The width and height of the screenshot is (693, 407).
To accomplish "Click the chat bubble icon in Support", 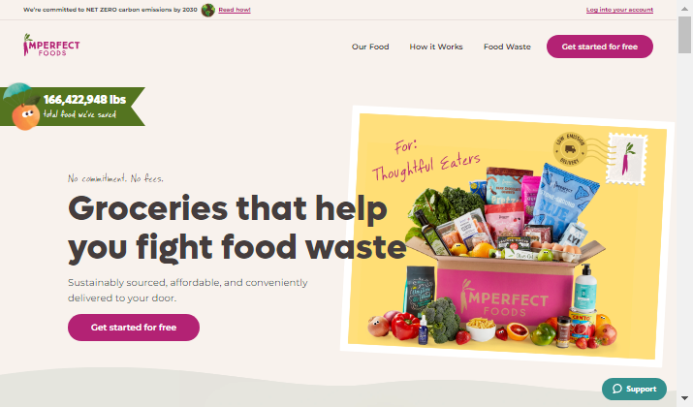I will coord(617,389).
